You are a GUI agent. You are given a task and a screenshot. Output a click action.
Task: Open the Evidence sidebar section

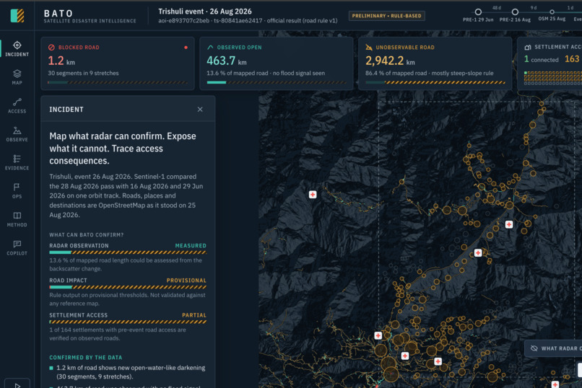pos(17,162)
